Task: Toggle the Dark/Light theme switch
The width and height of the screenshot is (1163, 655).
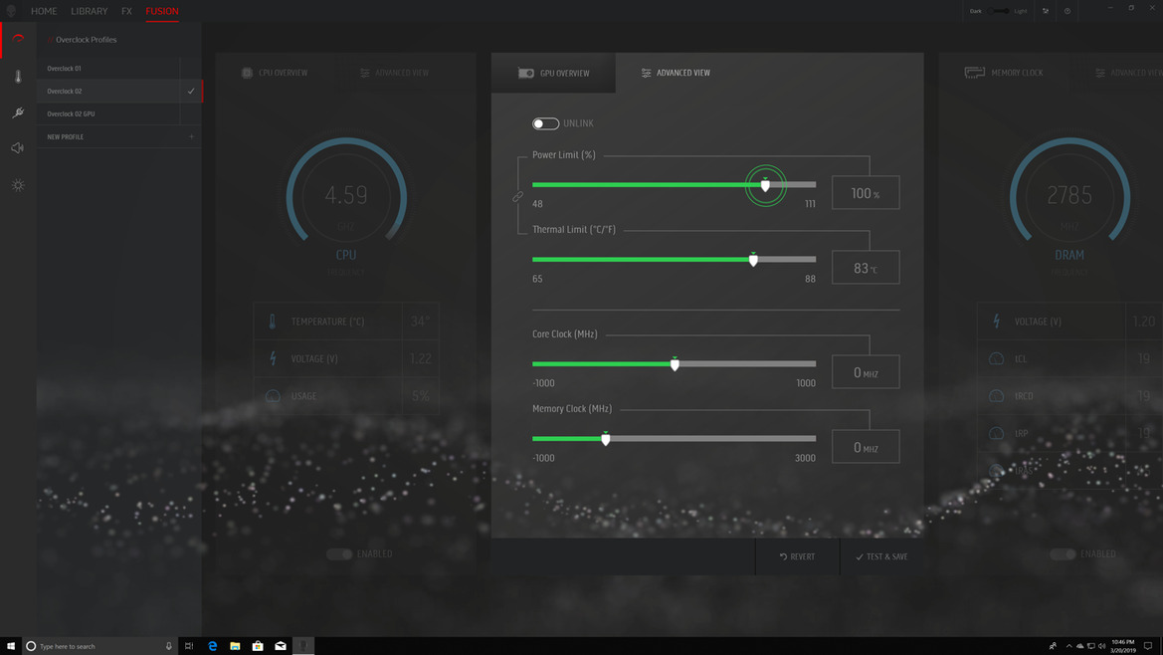Action: 998,11
